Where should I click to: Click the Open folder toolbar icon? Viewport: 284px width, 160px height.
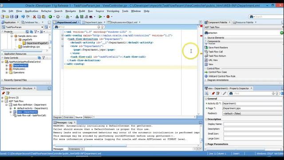tap(7, 17)
